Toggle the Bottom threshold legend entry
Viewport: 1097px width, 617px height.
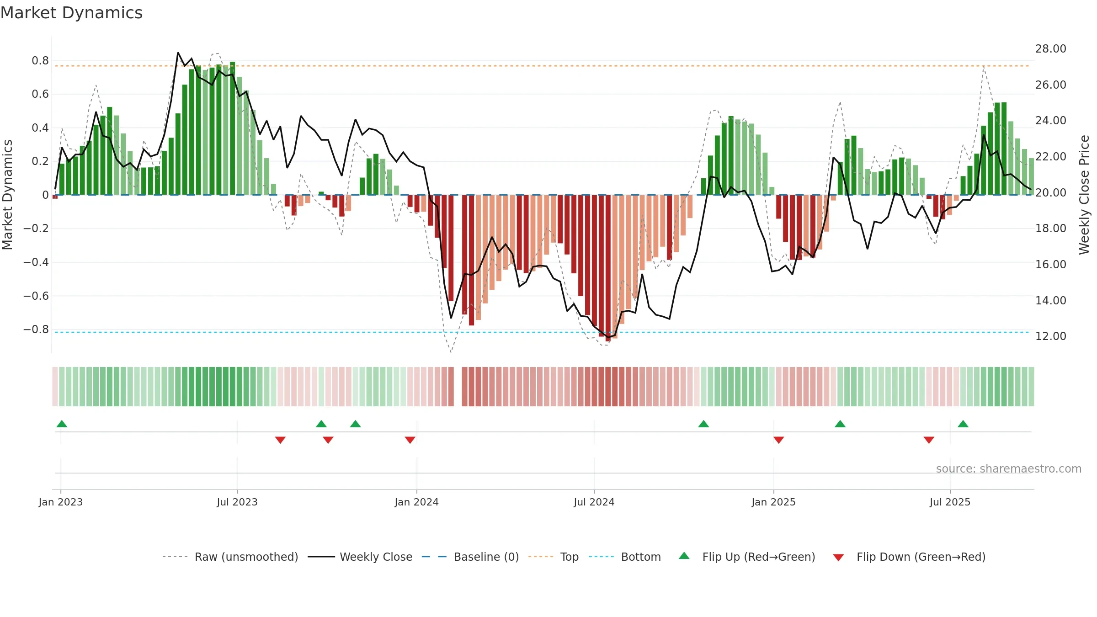point(625,557)
